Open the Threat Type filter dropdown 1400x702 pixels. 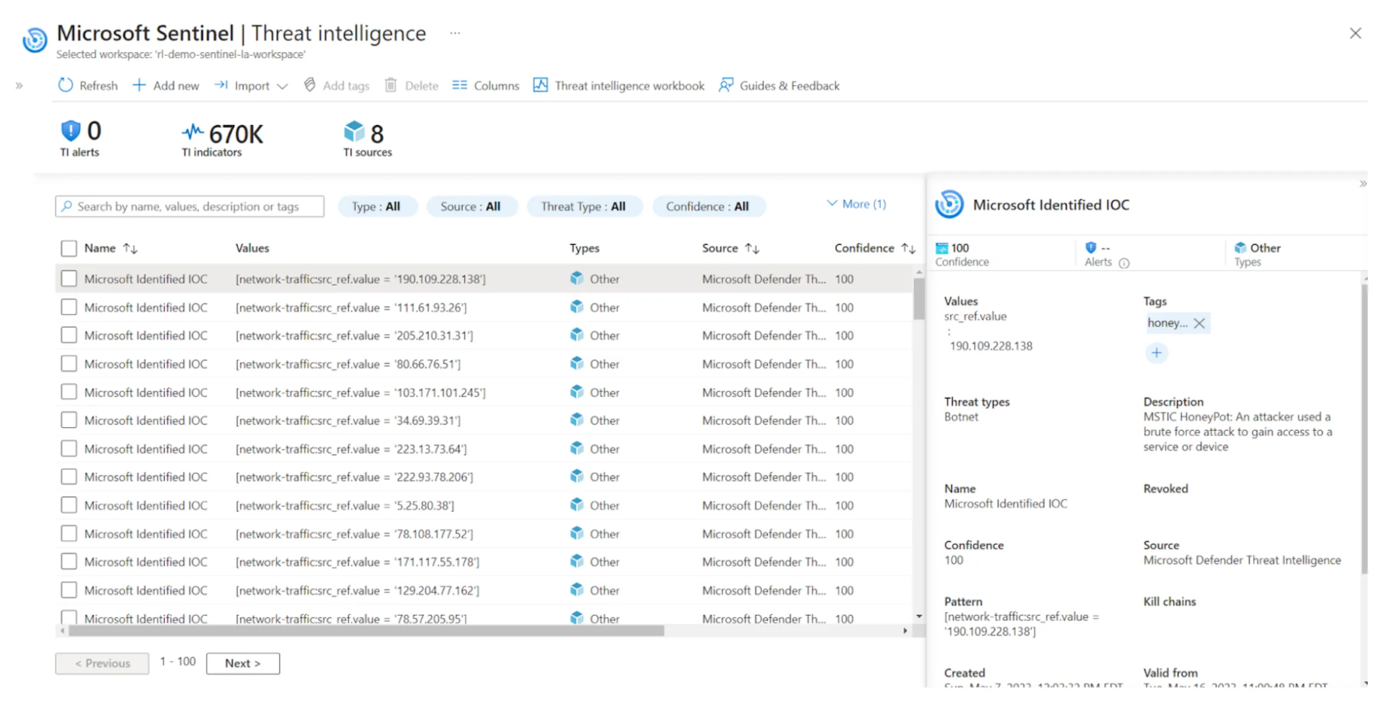point(584,206)
